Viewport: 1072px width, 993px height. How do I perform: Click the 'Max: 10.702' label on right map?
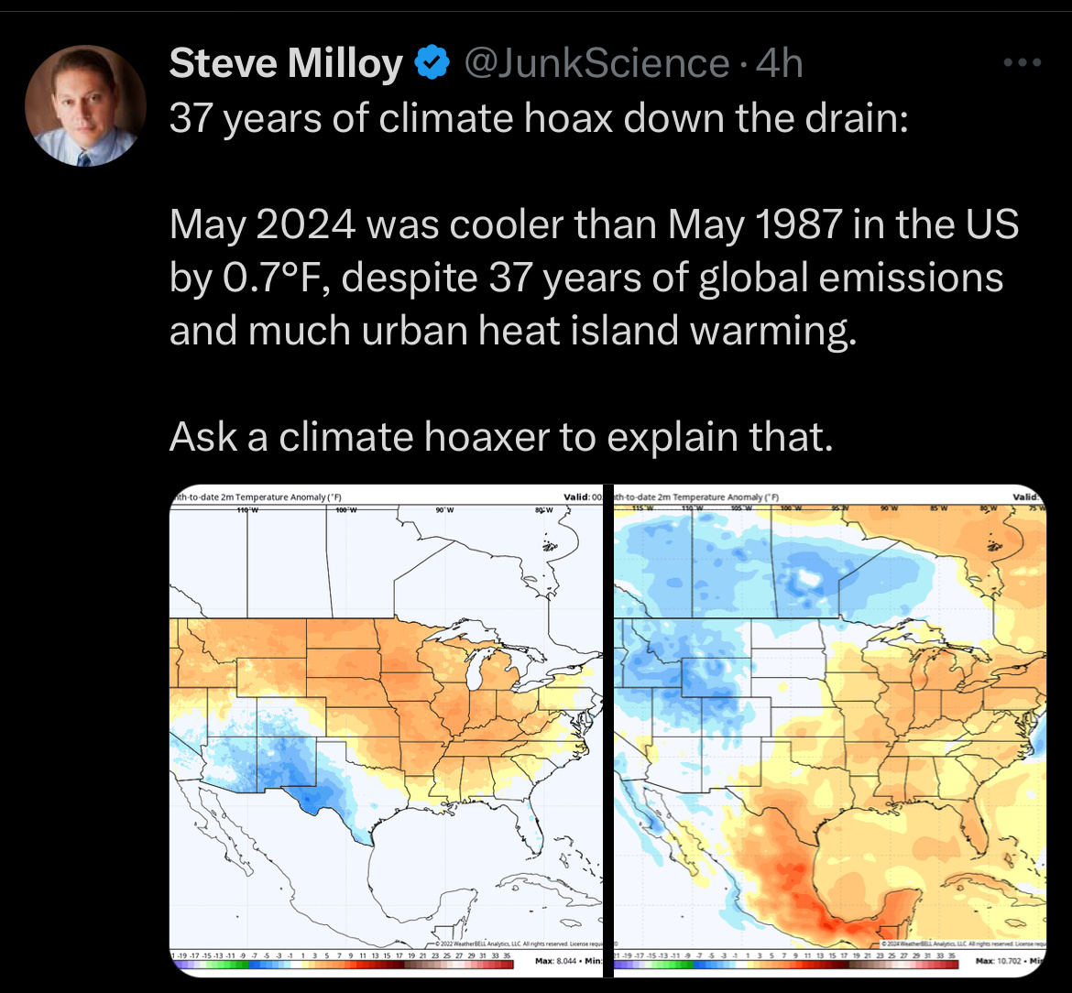click(x=999, y=961)
